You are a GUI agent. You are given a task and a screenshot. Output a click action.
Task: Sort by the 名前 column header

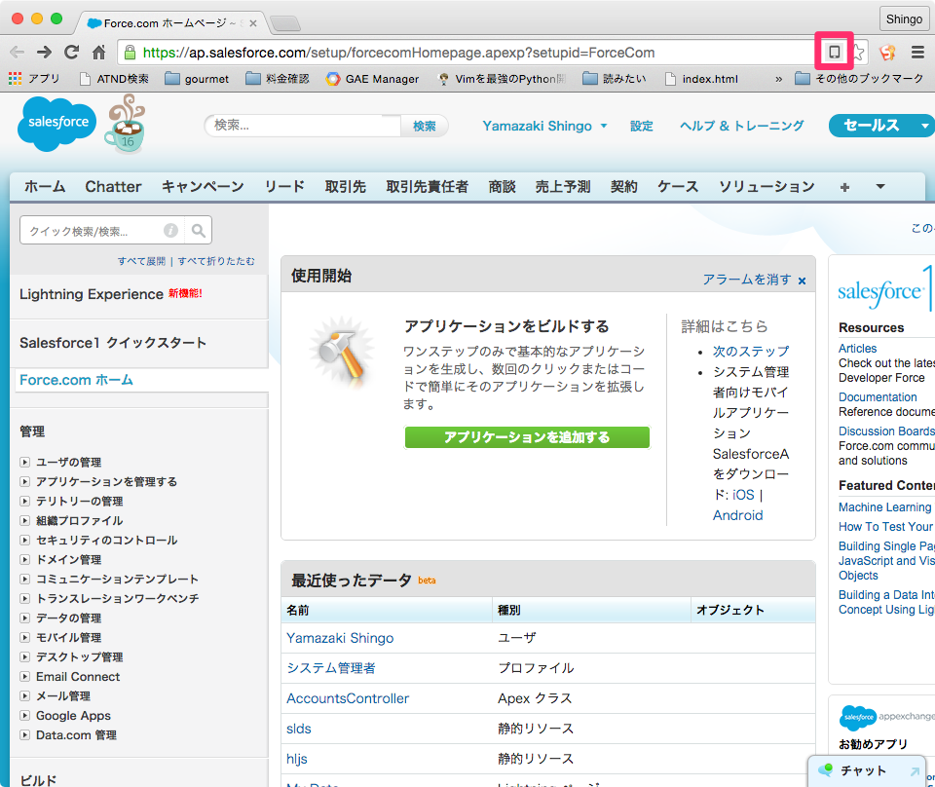[x=298, y=610]
